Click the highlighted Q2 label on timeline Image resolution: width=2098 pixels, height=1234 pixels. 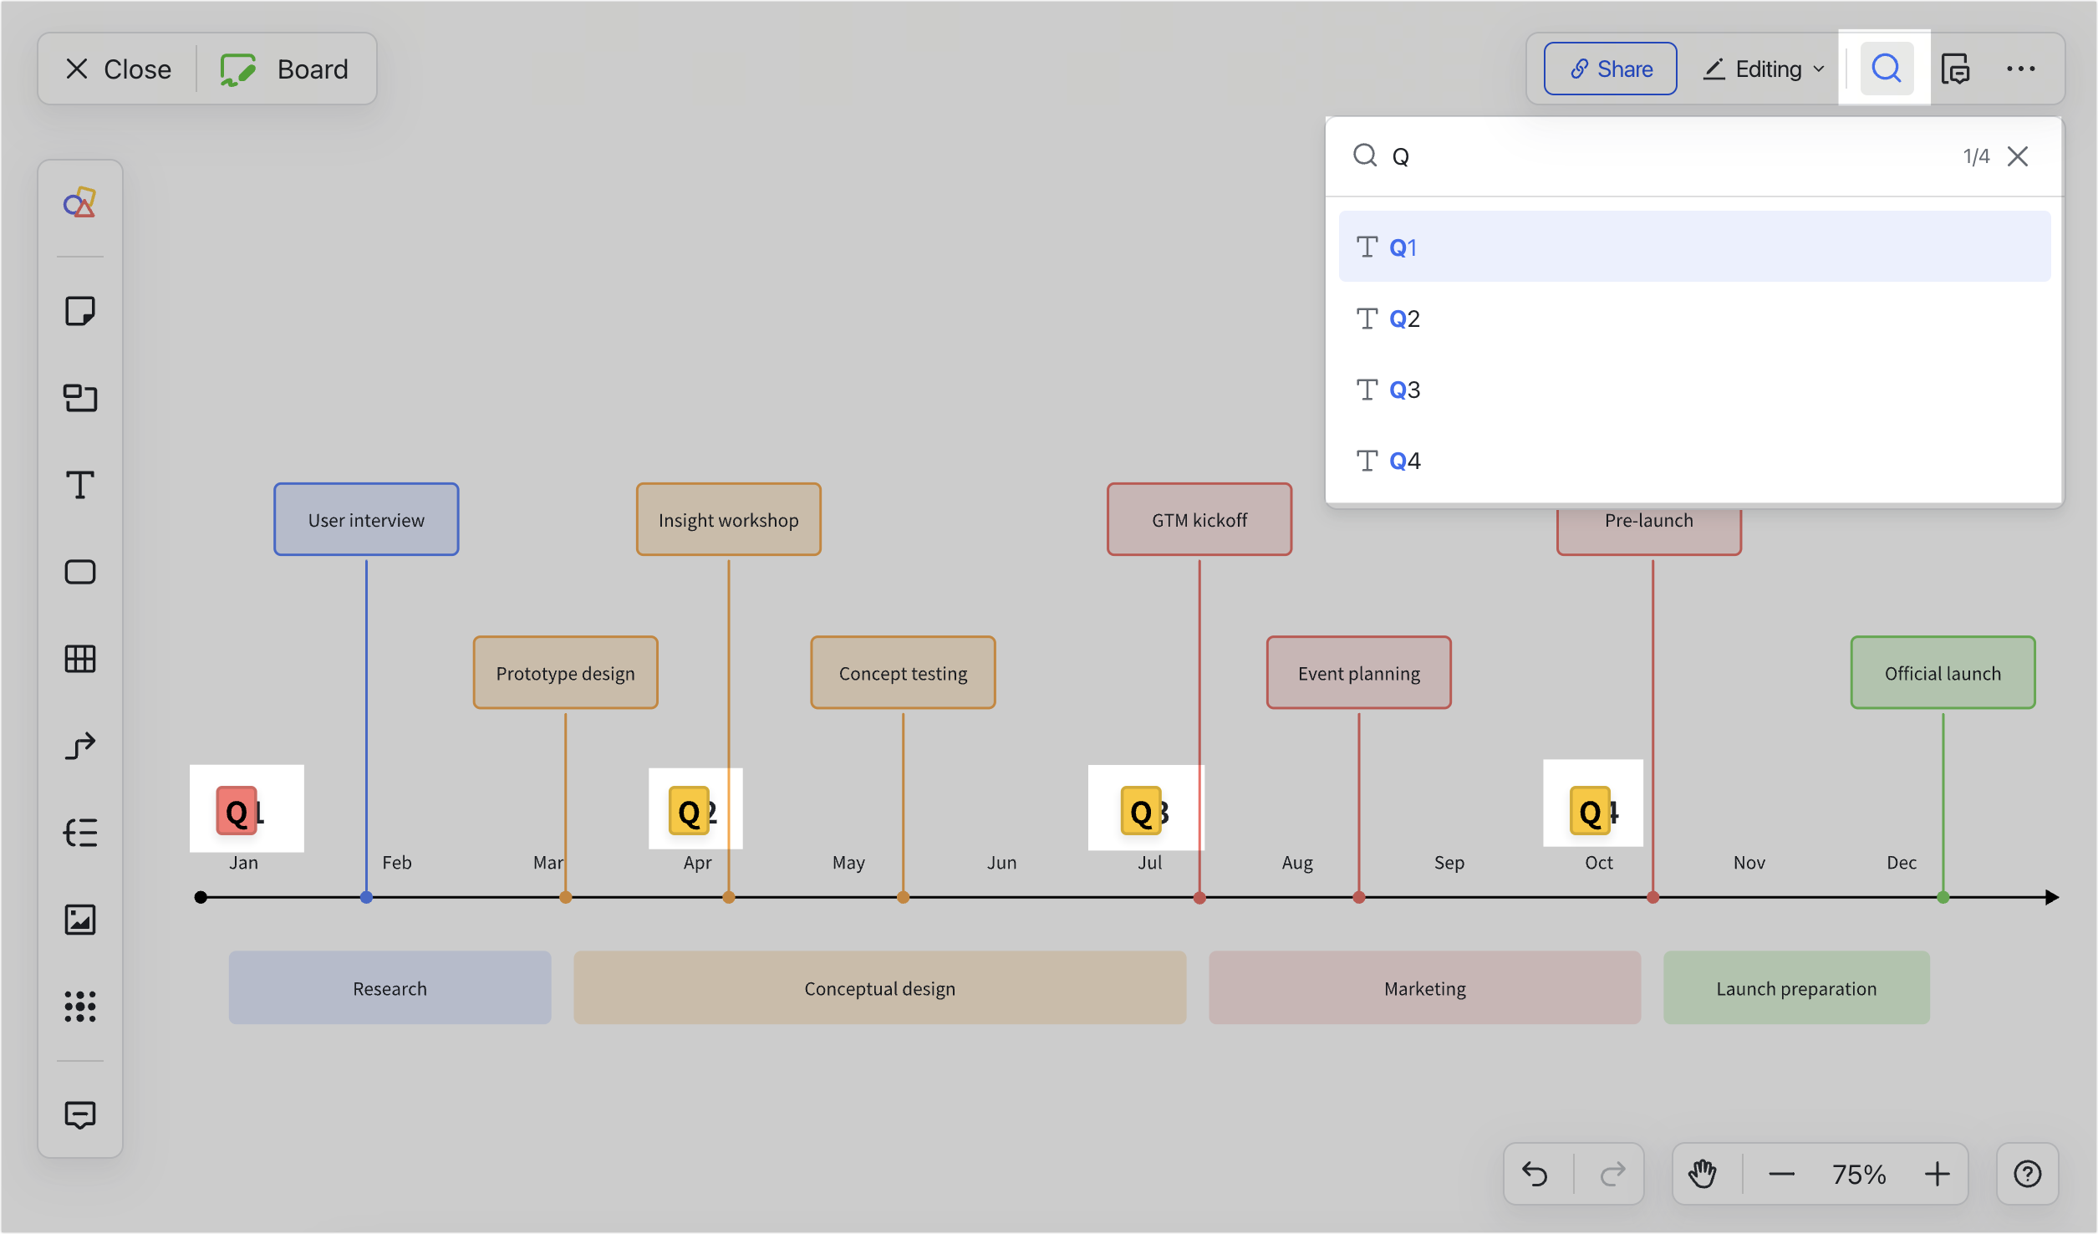(x=694, y=811)
